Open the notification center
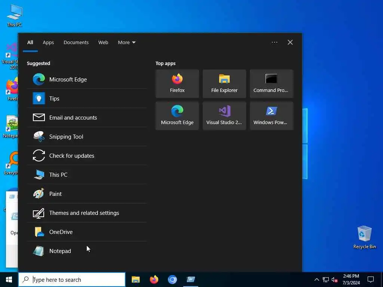 pyautogui.click(x=371, y=280)
